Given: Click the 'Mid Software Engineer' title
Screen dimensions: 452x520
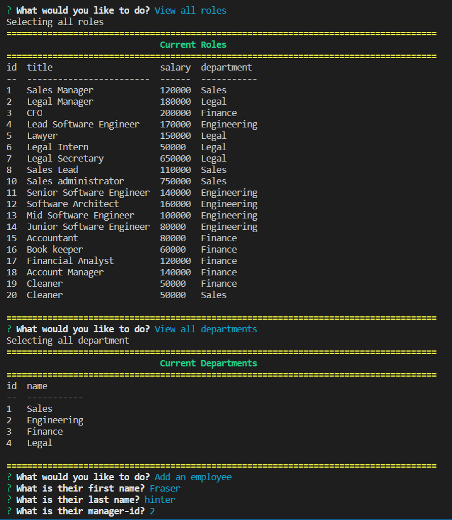Looking at the screenshot, I should click(x=81, y=216).
